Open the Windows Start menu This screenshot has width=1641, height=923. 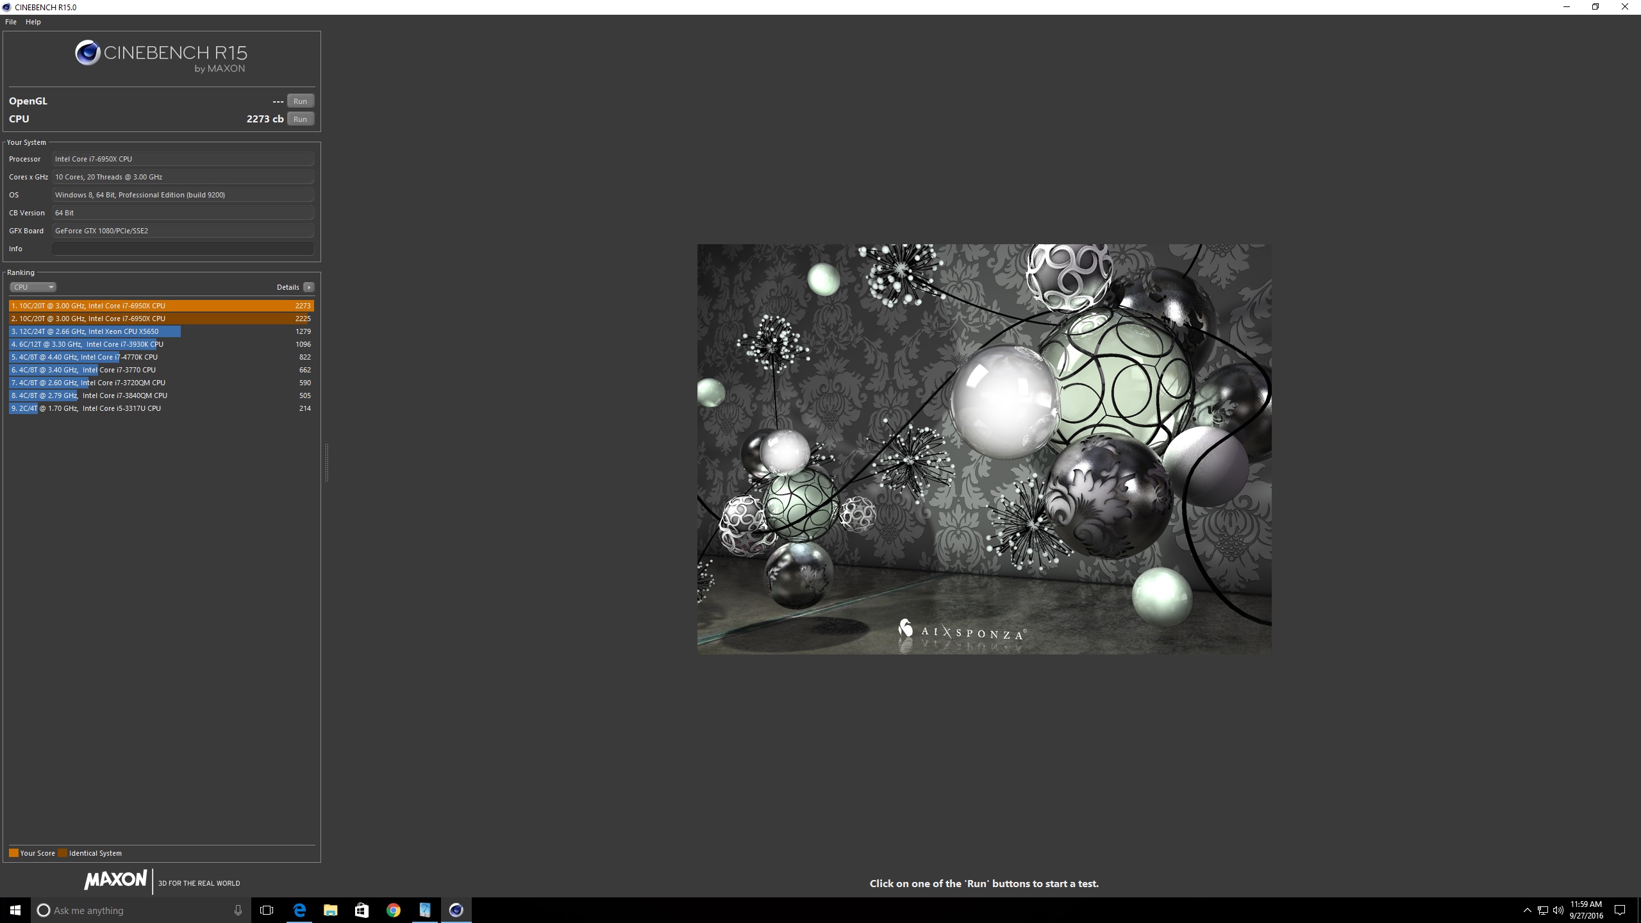pos(15,910)
